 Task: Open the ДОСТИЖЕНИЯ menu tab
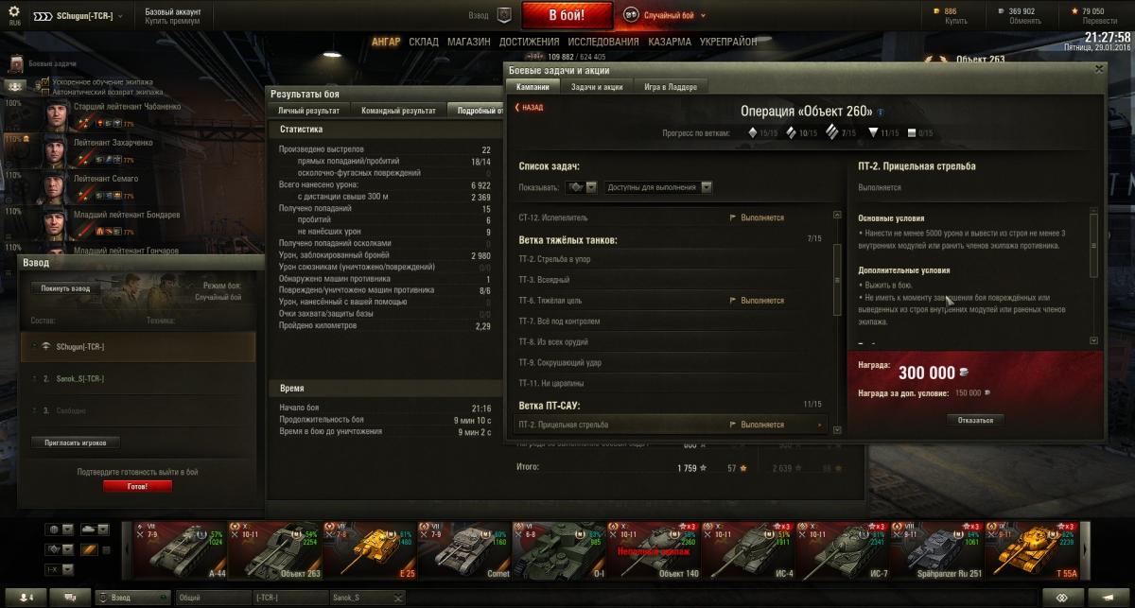pyautogui.click(x=530, y=42)
